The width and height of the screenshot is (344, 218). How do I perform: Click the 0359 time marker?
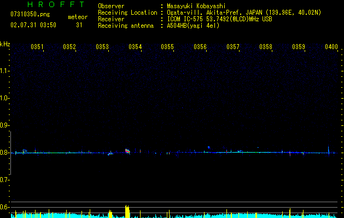[x=299, y=47]
